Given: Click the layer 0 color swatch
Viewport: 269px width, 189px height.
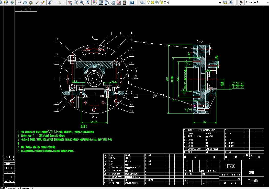Looking at the screenshot, I should 165,3.
